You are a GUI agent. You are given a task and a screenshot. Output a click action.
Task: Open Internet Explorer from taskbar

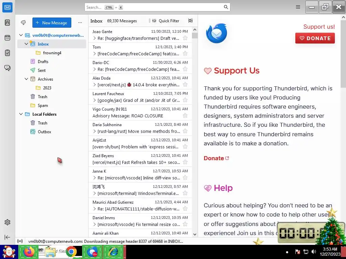click(x=113, y=252)
